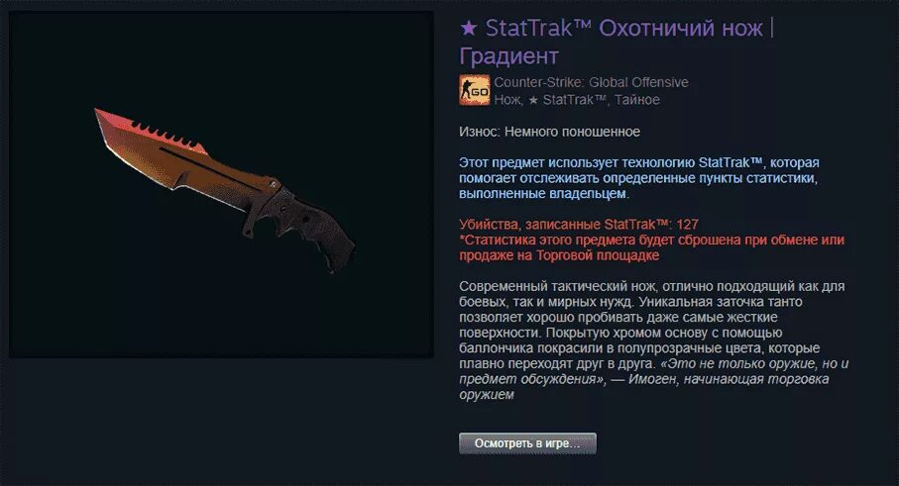Click the Counter-Strike GO game icon
Image resolution: width=899 pixels, height=486 pixels.
tap(474, 90)
